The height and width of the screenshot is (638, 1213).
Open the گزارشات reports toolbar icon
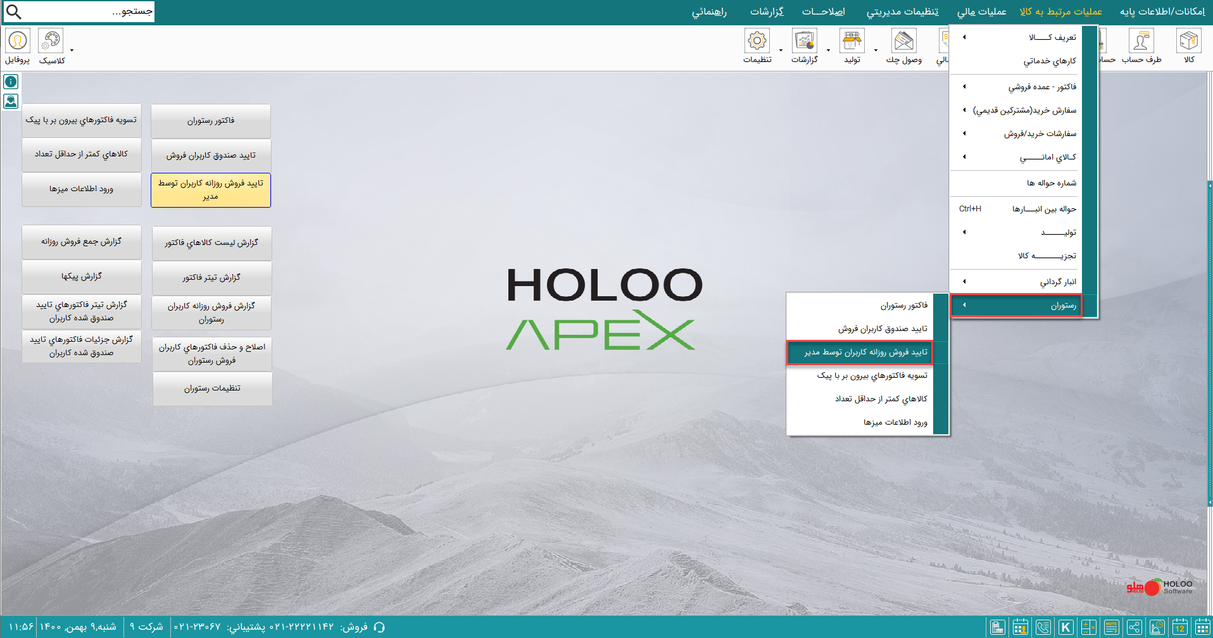(805, 41)
